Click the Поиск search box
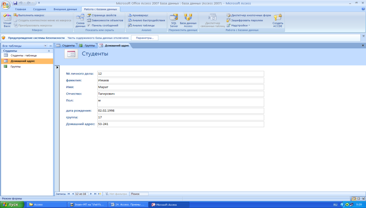This screenshot has height=208, width=366. tap(139, 194)
